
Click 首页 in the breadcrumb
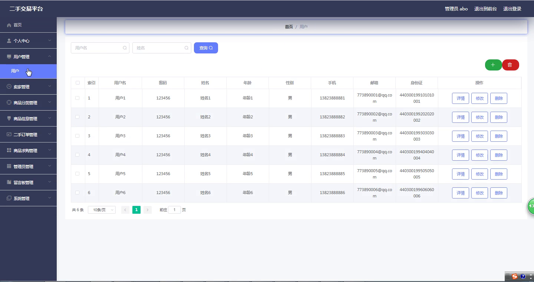point(289,27)
